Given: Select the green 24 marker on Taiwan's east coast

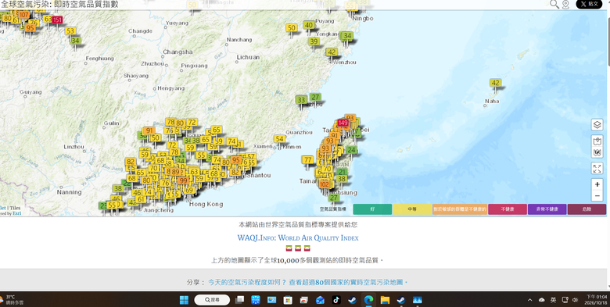Looking at the screenshot, I should point(352,150).
